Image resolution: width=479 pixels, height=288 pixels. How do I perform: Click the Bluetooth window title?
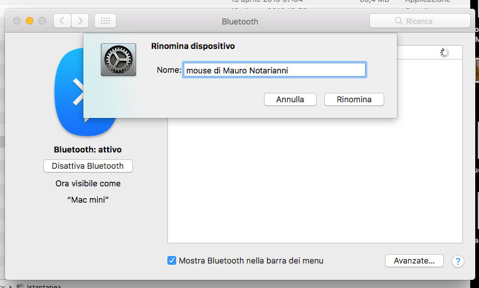[x=239, y=21]
